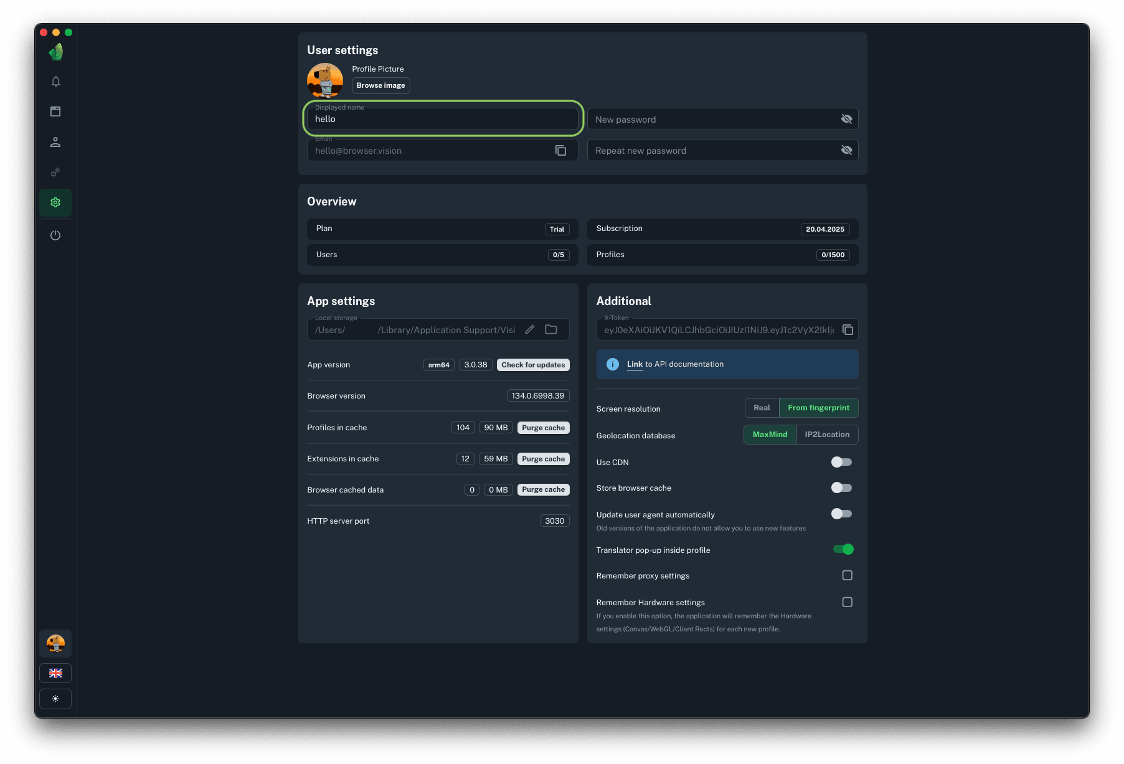Show the New password text
The width and height of the screenshot is (1124, 764).
(x=846, y=119)
